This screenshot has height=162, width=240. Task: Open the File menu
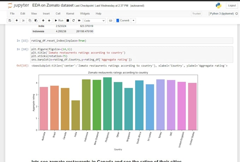pyautogui.click(x=12, y=13)
